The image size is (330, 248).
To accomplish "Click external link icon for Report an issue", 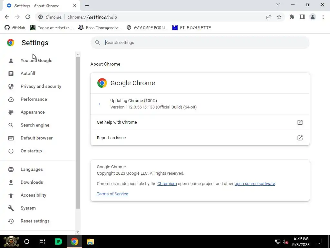I will 300,138.
